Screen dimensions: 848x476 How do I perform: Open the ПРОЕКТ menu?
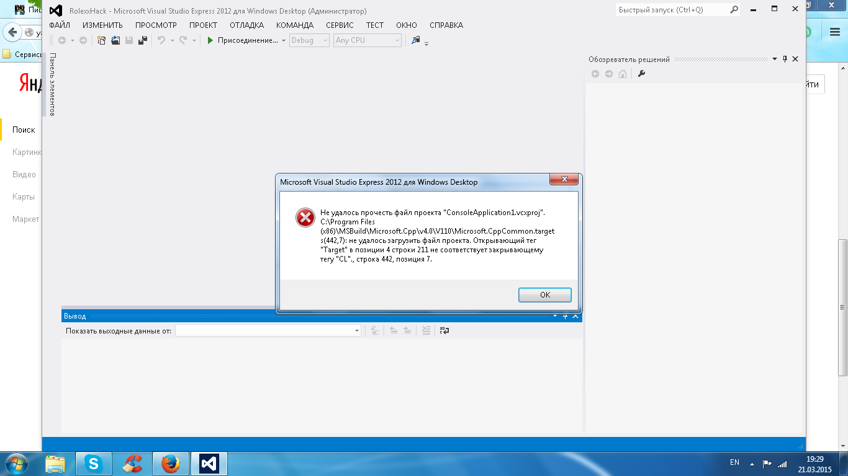[203, 25]
